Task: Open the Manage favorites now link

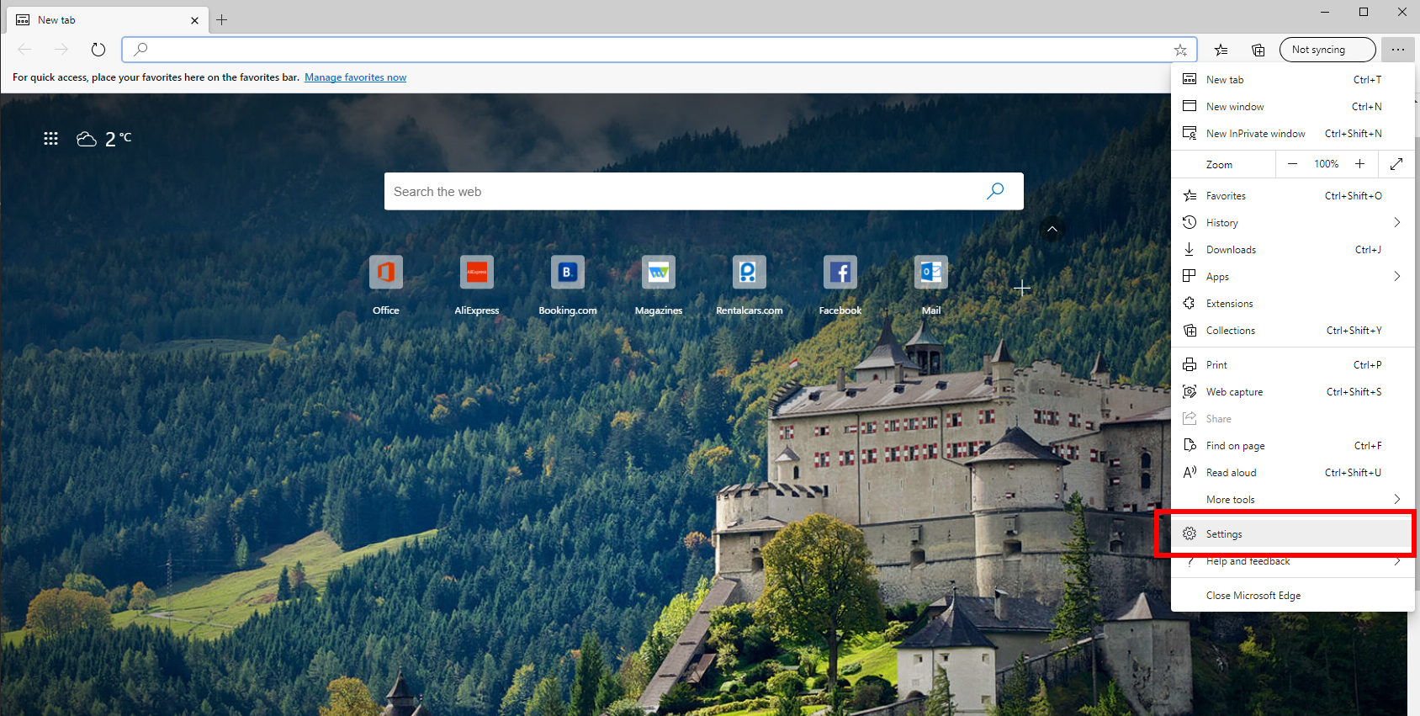Action: tap(355, 77)
